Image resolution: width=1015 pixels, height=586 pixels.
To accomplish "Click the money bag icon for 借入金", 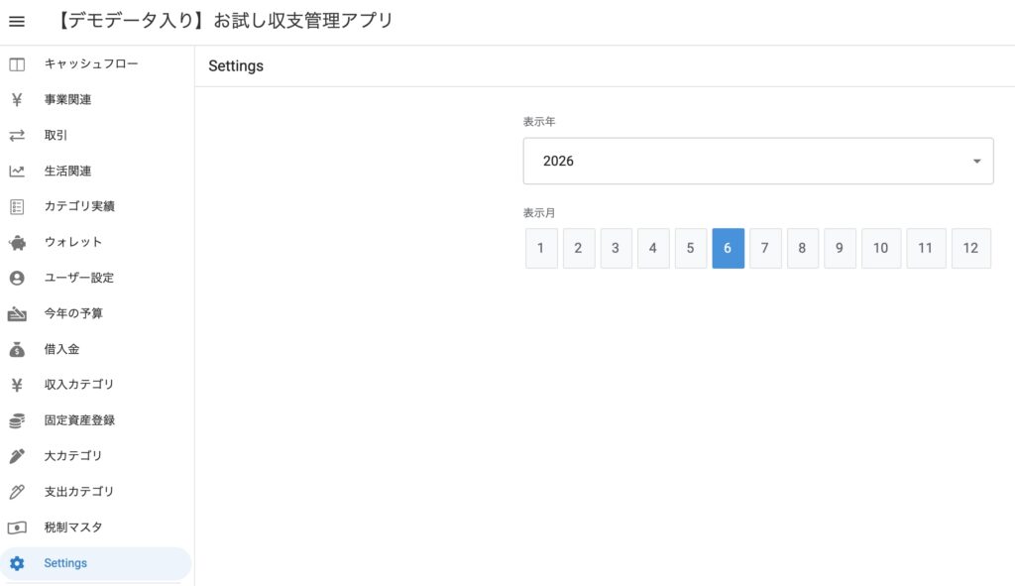I will [x=17, y=350].
